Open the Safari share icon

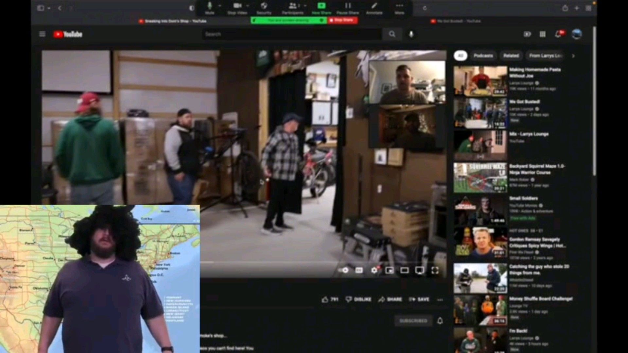[565, 8]
